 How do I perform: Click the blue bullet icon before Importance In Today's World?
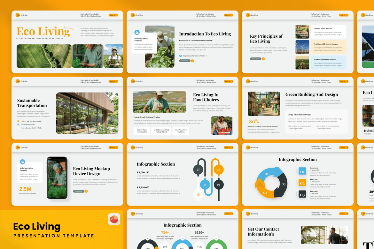pos(181,56)
